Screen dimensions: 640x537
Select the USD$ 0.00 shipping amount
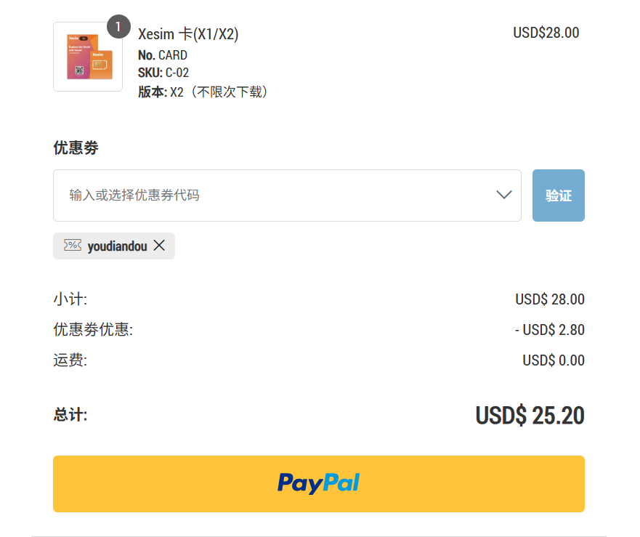(x=553, y=360)
